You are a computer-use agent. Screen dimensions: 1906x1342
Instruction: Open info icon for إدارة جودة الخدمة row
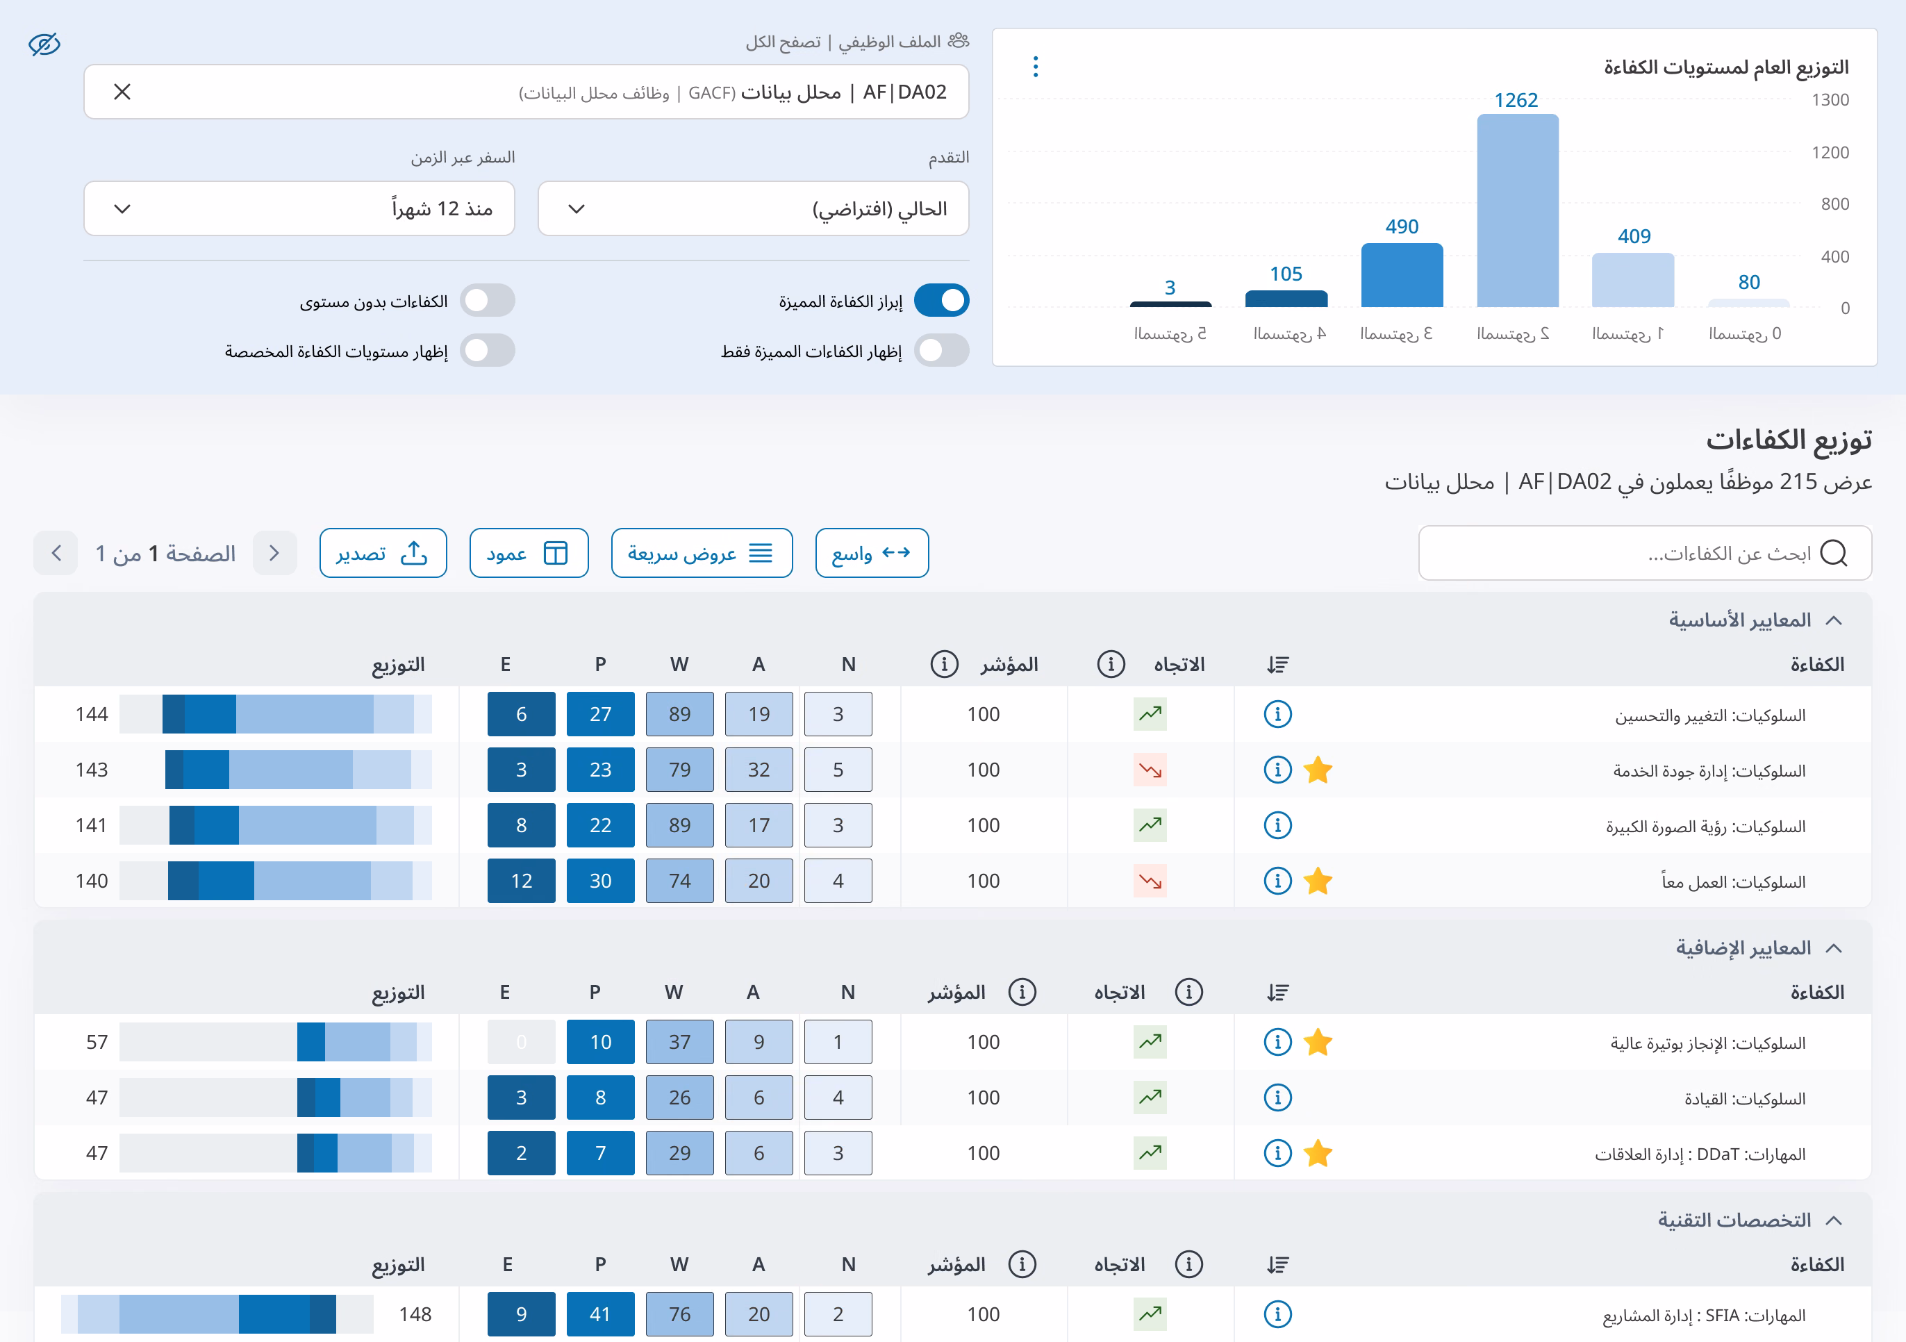point(1277,770)
